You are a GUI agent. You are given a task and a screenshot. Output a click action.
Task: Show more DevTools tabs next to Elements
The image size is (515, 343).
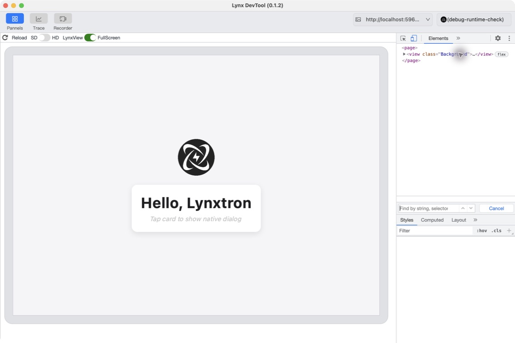click(458, 38)
